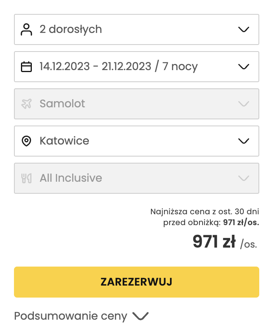274x334 pixels.
Task: Click the chevron in the All Inclusive field
Action: coord(244,178)
